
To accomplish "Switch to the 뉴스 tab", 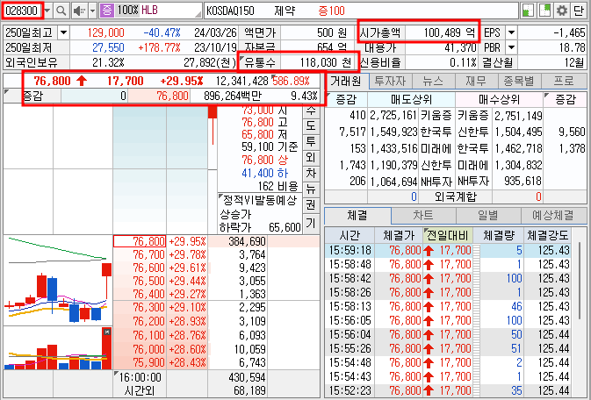I will coord(433,81).
